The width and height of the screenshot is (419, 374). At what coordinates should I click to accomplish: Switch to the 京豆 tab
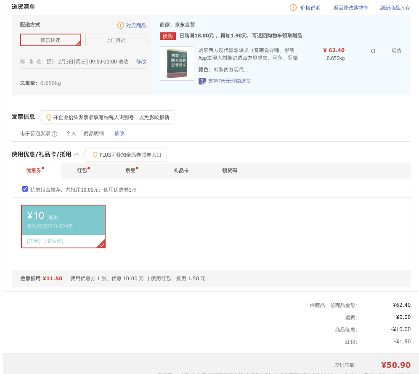(x=130, y=170)
